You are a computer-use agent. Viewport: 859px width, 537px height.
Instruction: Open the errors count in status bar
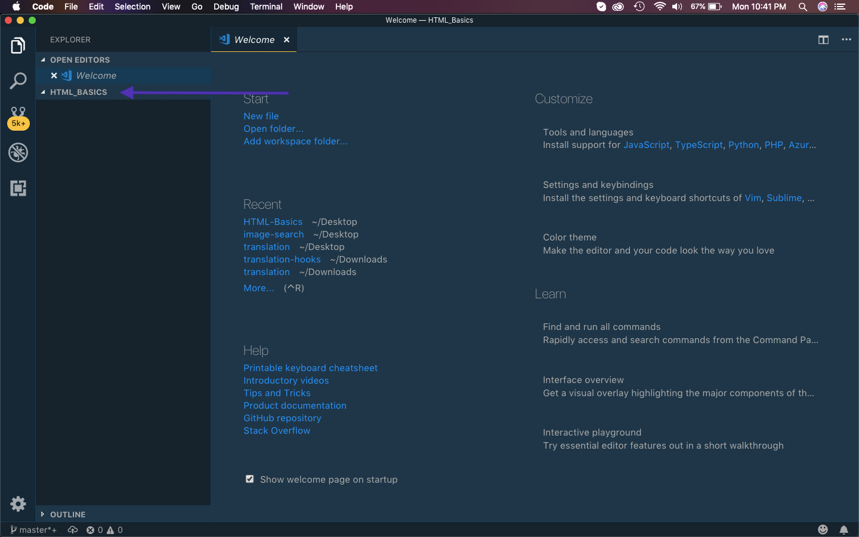94,530
